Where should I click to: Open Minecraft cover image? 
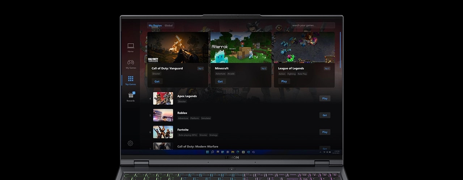pyautogui.click(x=241, y=48)
